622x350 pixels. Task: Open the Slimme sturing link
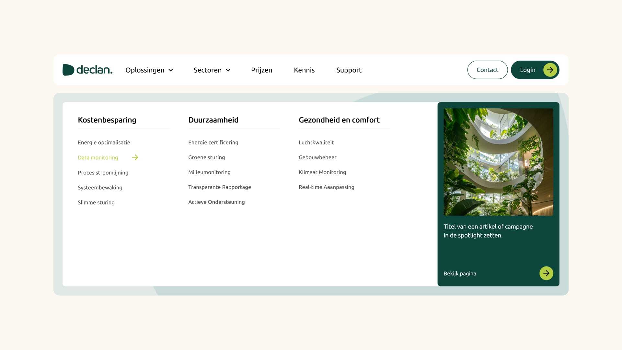(96, 202)
